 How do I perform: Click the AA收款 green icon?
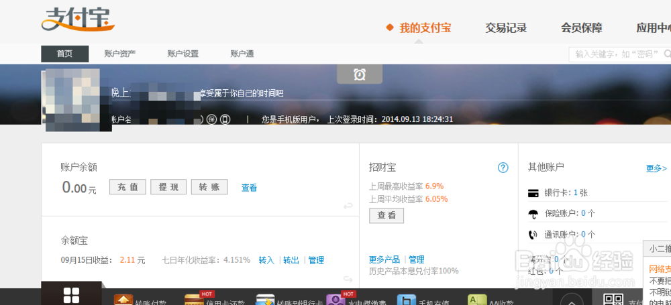click(x=477, y=300)
